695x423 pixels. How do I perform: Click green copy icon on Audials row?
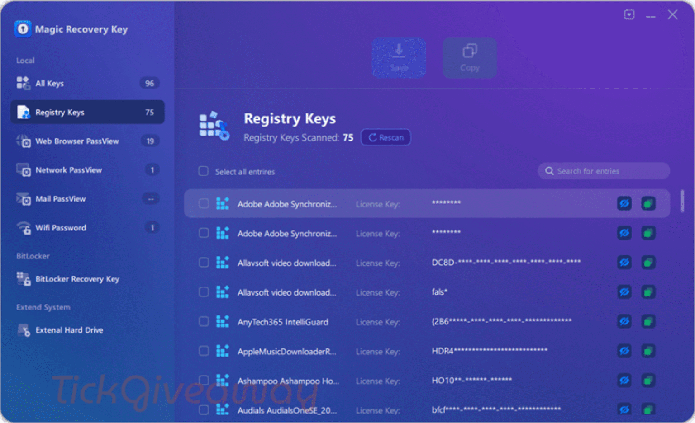648,410
